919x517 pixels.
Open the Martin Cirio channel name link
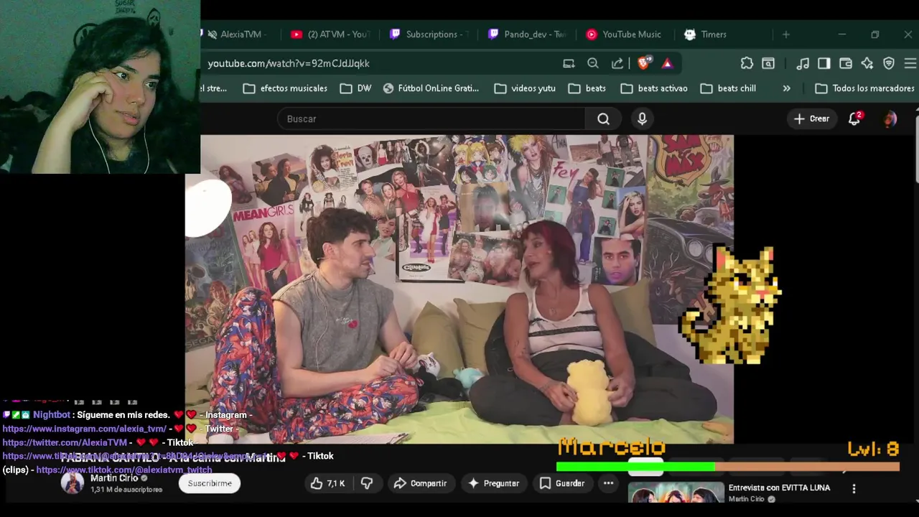(x=114, y=478)
